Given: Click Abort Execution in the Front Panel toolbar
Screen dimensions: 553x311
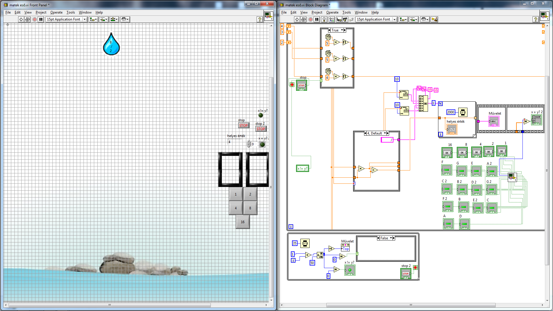Looking at the screenshot, I should [35, 19].
